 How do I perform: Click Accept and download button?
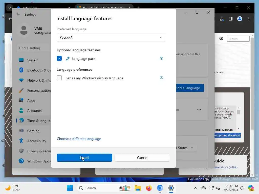point(227,135)
